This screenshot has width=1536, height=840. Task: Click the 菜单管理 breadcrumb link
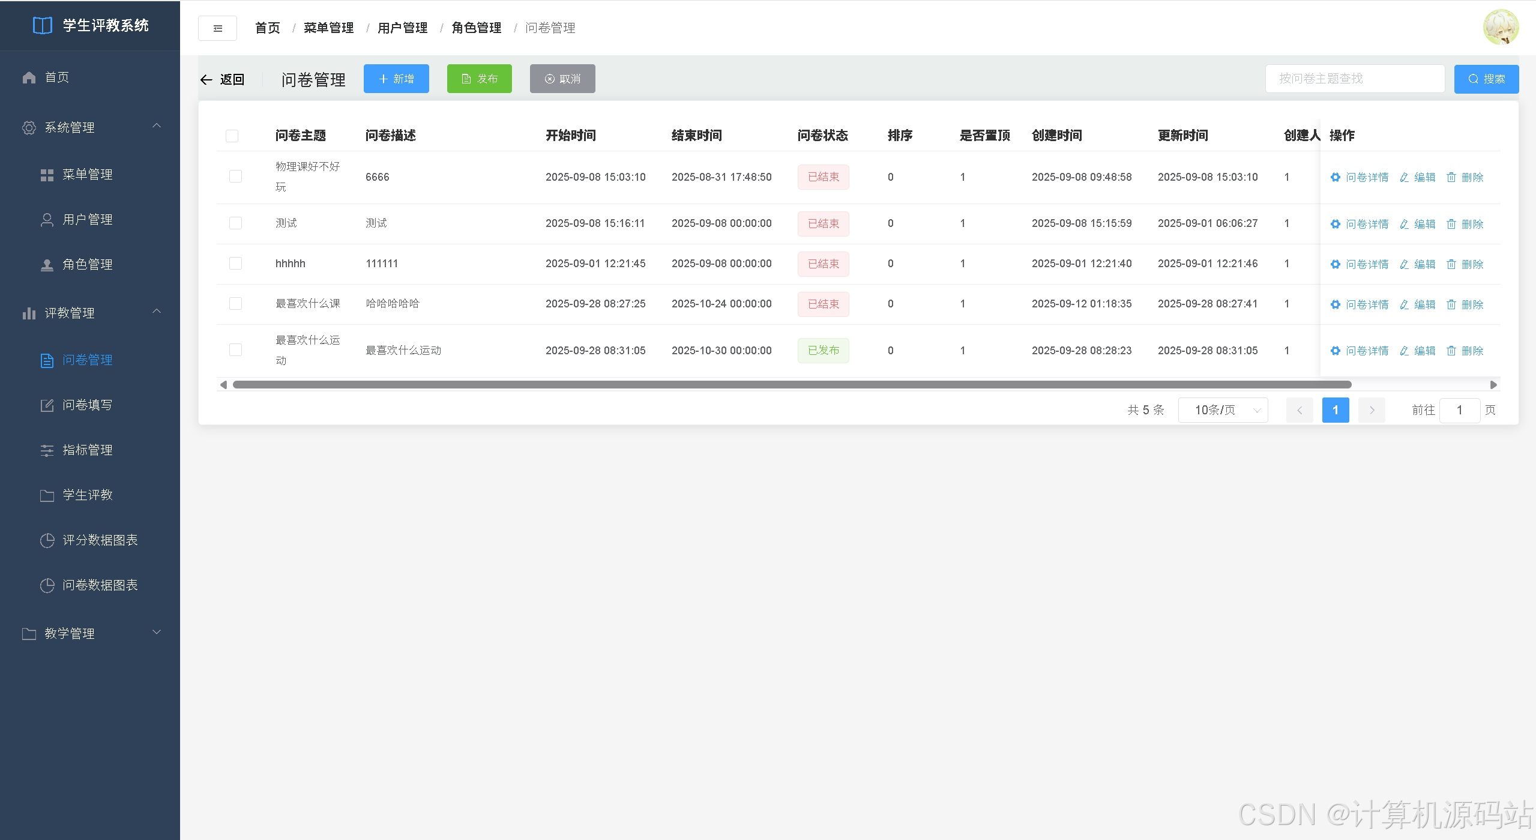pos(329,28)
